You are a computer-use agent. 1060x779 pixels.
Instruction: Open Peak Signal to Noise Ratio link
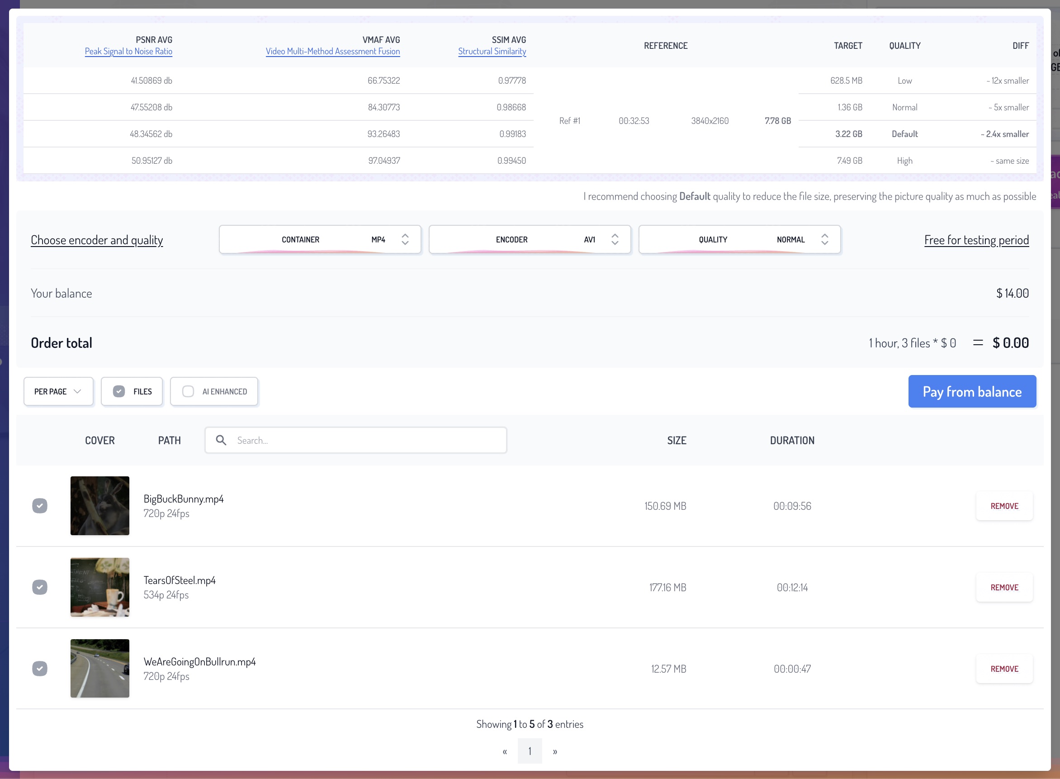point(128,52)
